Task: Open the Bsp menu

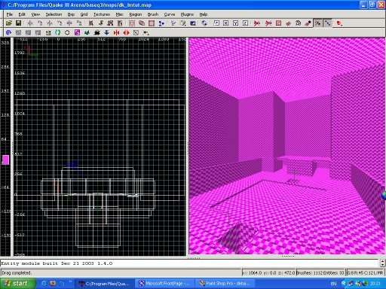Action: coord(71,14)
